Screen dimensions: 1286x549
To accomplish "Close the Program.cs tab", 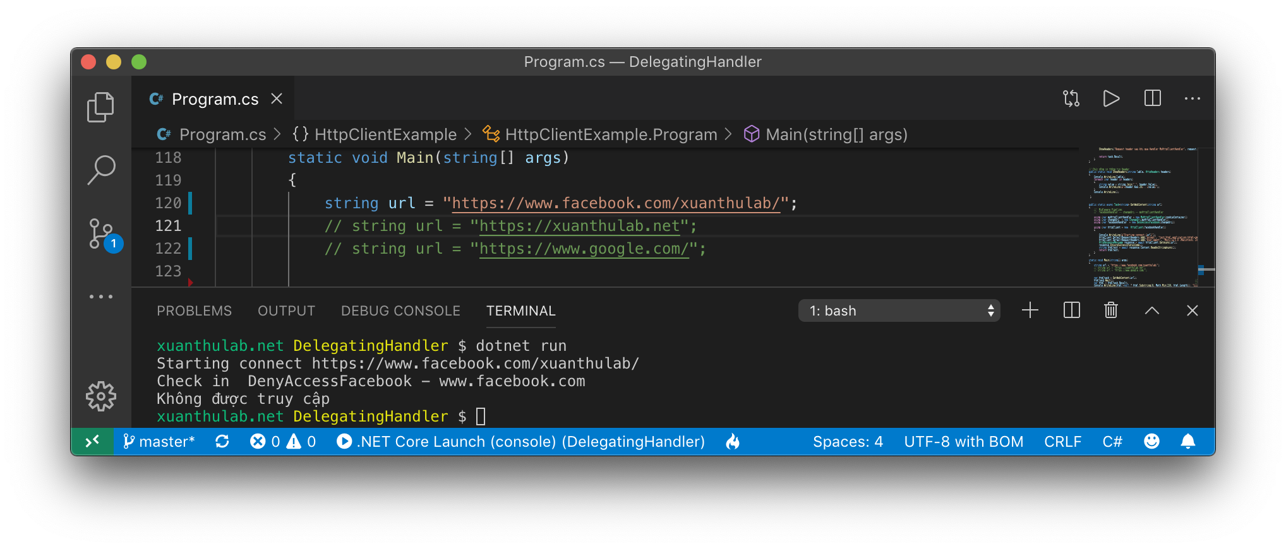I will coord(277,98).
